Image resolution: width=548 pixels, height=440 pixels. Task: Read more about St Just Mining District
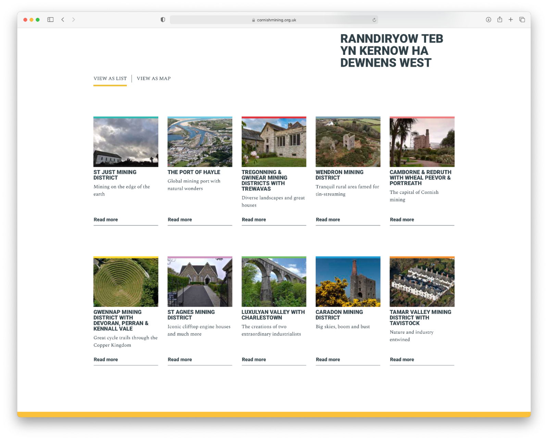click(x=106, y=220)
